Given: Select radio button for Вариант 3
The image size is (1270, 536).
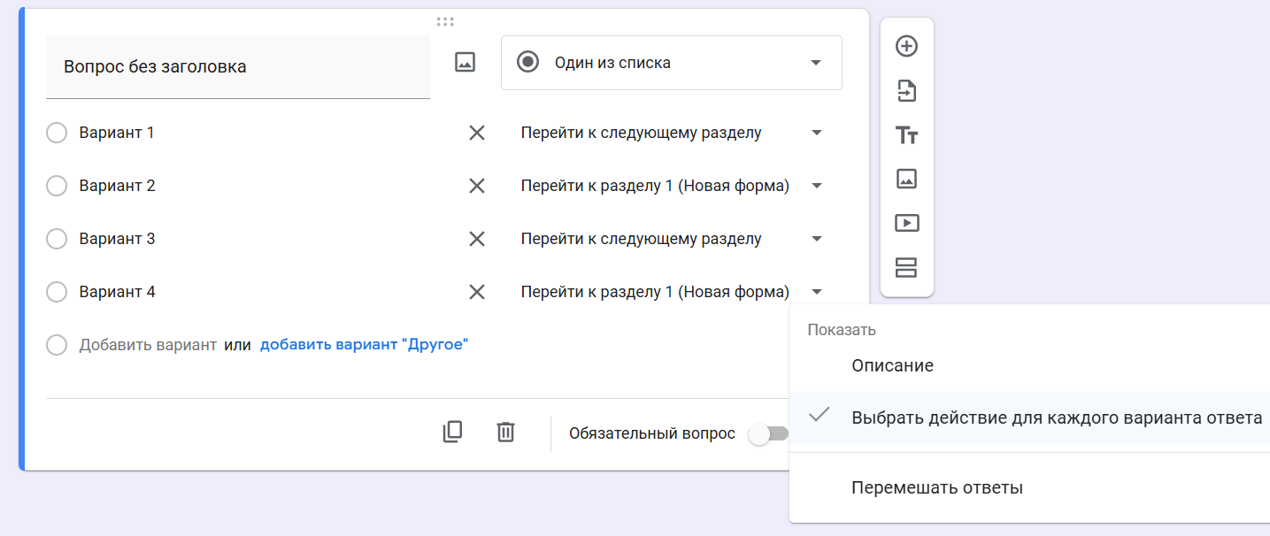Looking at the screenshot, I should click(x=57, y=239).
